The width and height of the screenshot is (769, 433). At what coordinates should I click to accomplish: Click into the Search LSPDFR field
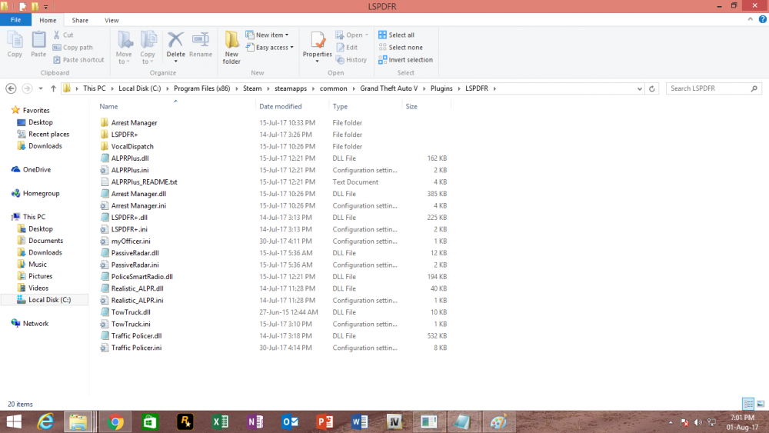pos(709,88)
